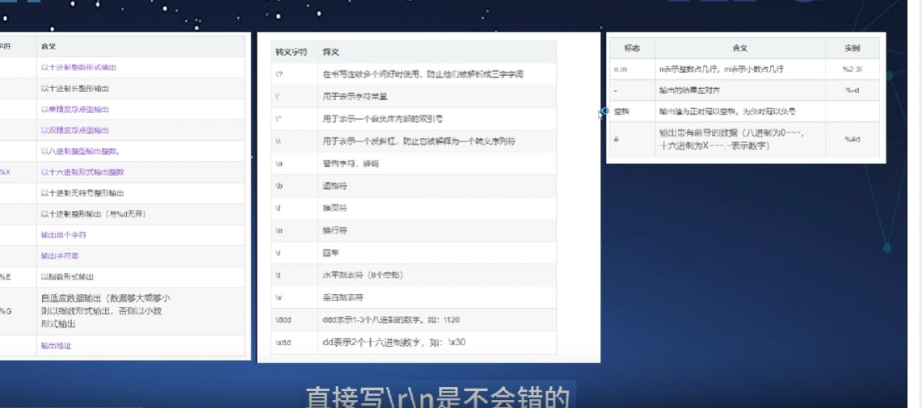Click the \b cell in escape table

[294, 186]
